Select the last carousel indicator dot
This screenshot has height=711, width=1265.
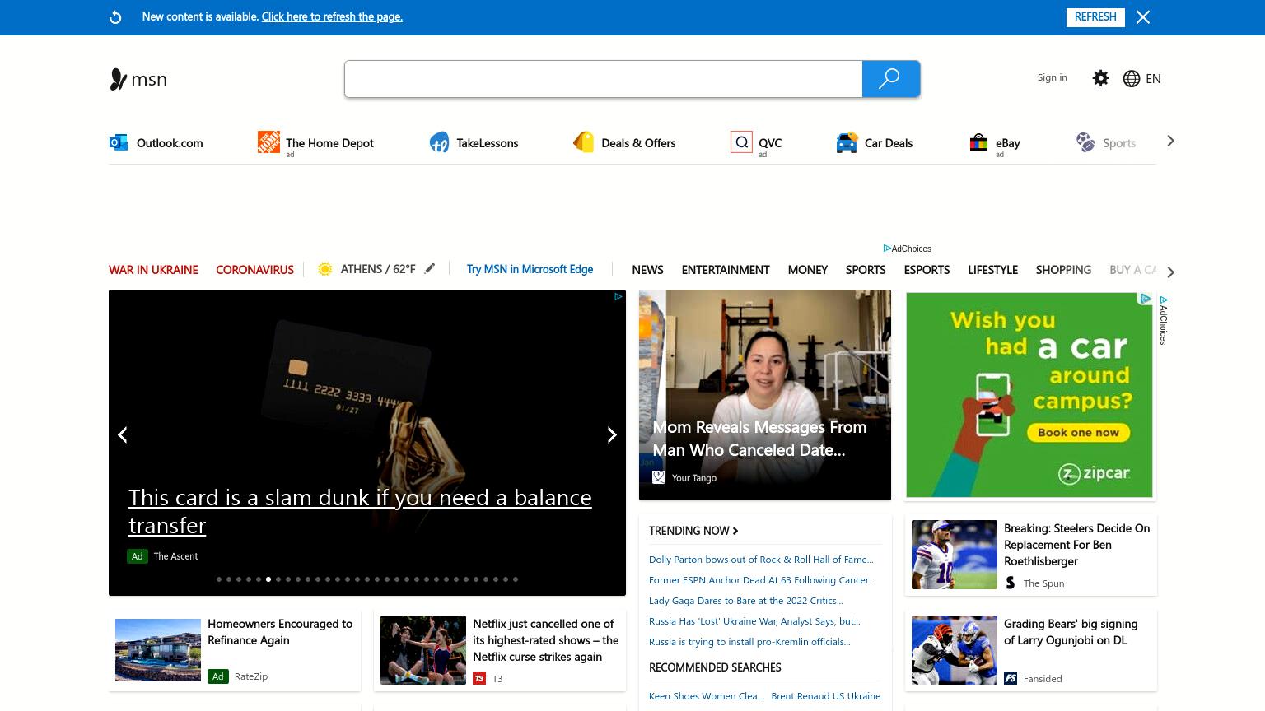pos(516,579)
